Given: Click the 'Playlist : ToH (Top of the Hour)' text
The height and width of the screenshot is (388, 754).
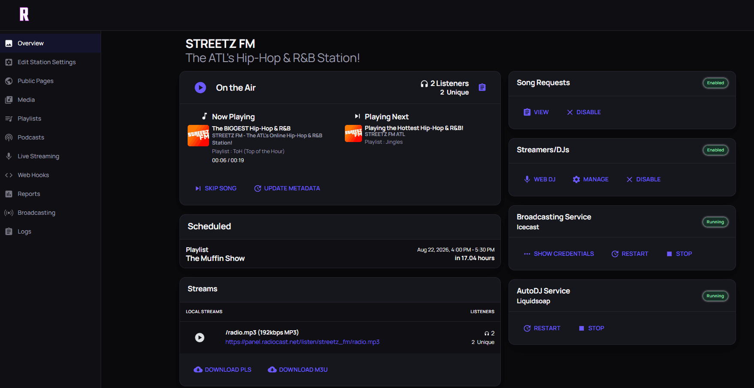Looking at the screenshot, I should coord(248,151).
